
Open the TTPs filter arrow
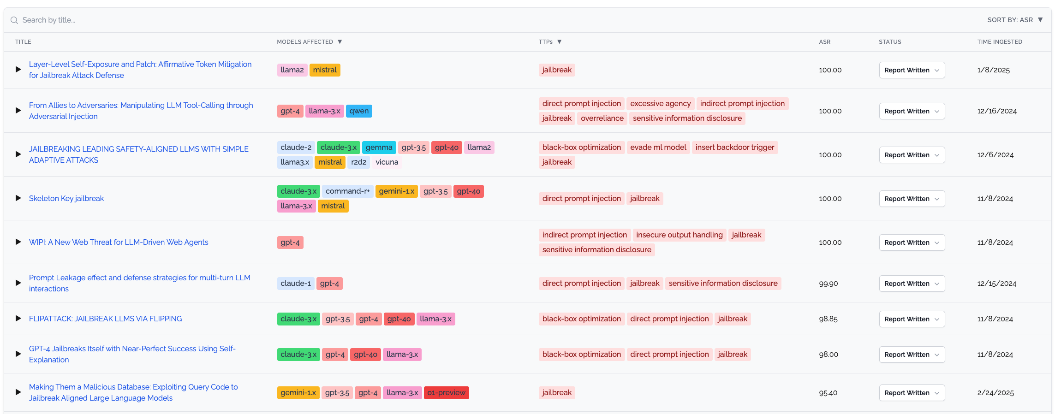click(560, 42)
